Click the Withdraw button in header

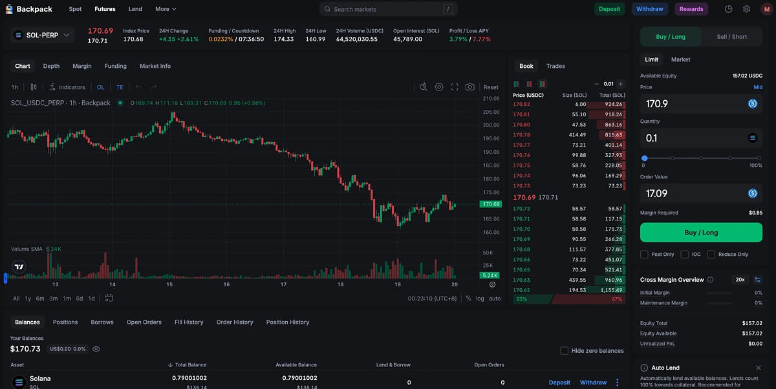tap(650, 9)
